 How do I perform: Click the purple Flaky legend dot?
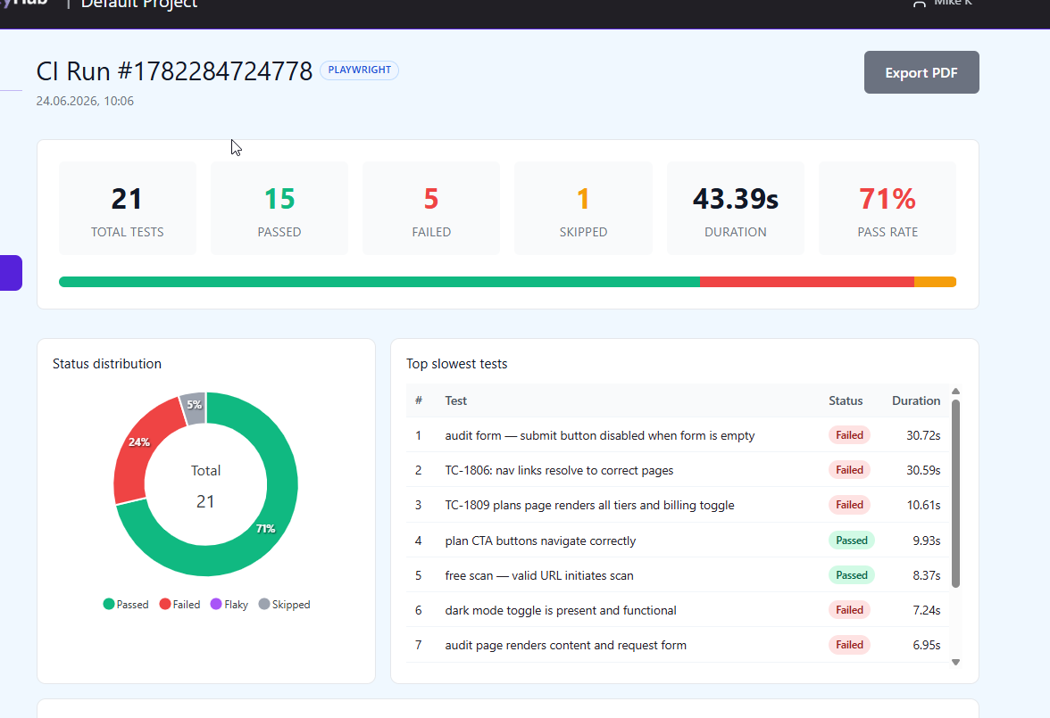[x=216, y=604]
